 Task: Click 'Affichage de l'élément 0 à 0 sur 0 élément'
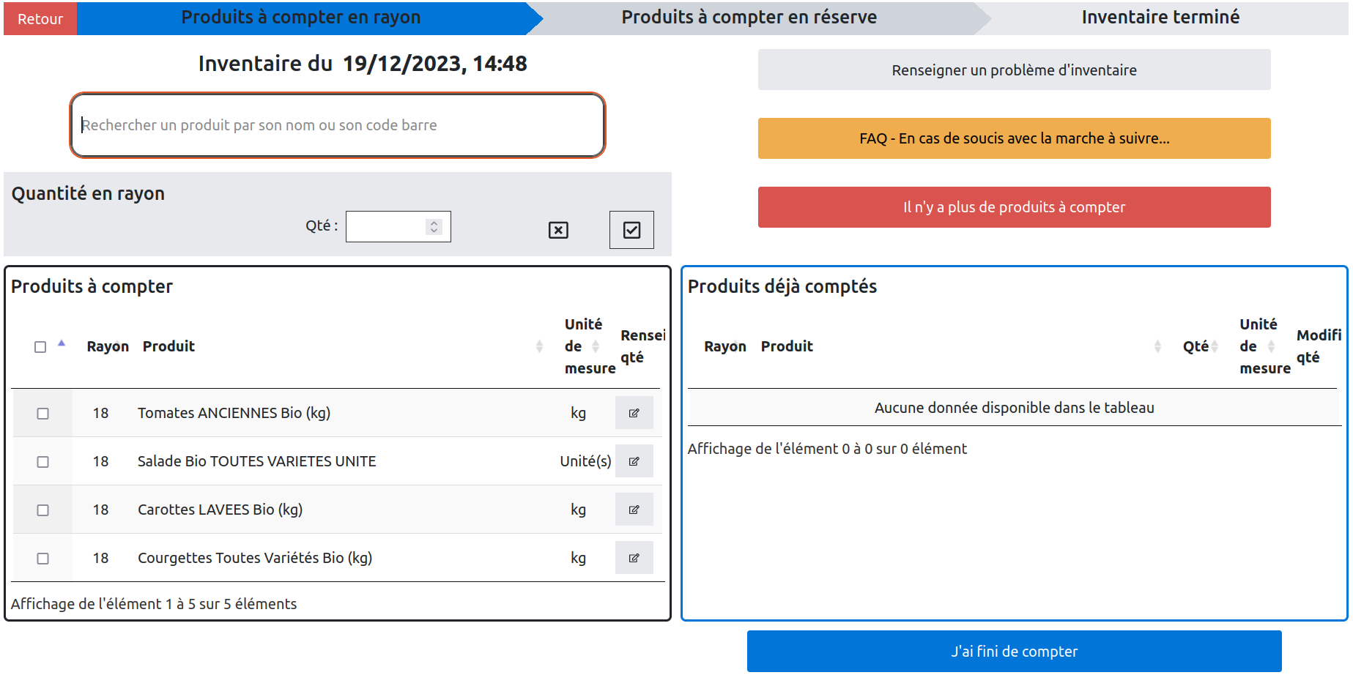click(x=827, y=449)
